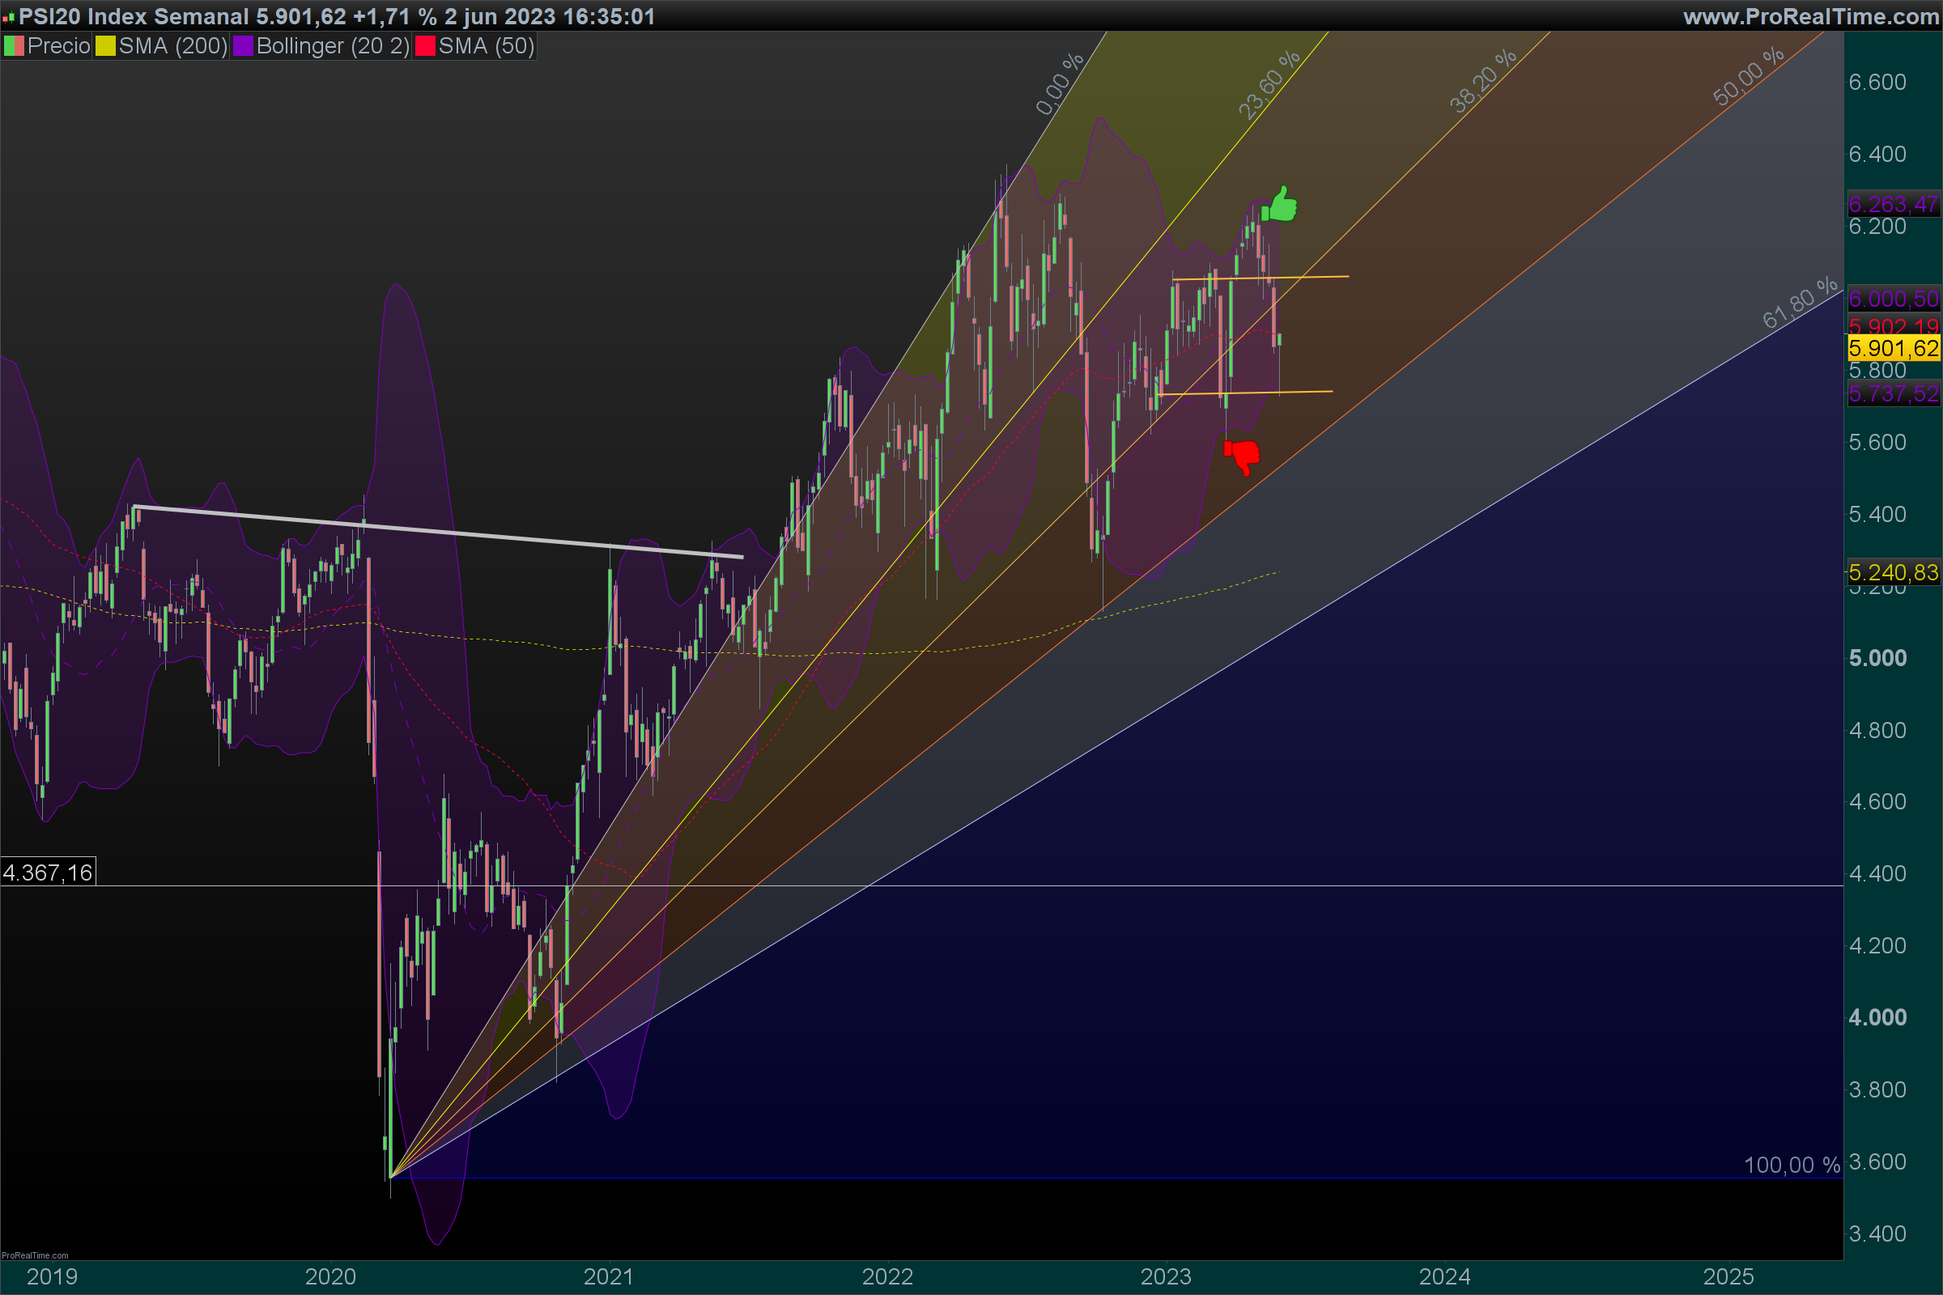1943x1295 pixels.
Task: Click the yellow SMA (200) color swatch
Action: click(x=105, y=46)
